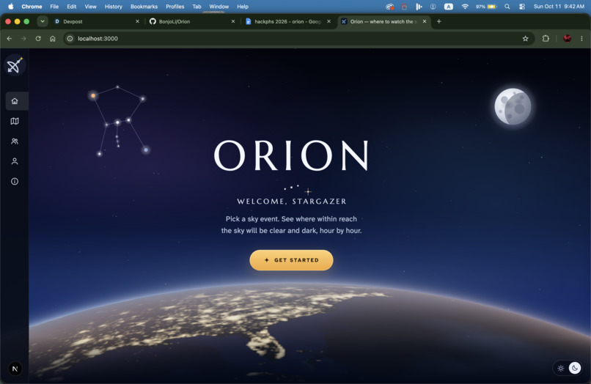This screenshot has width=591, height=384.
Task: Focus the localhost:3000 address bar
Action: (x=299, y=38)
